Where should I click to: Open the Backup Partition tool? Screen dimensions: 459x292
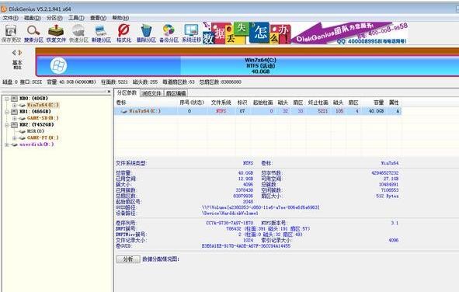point(169,33)
